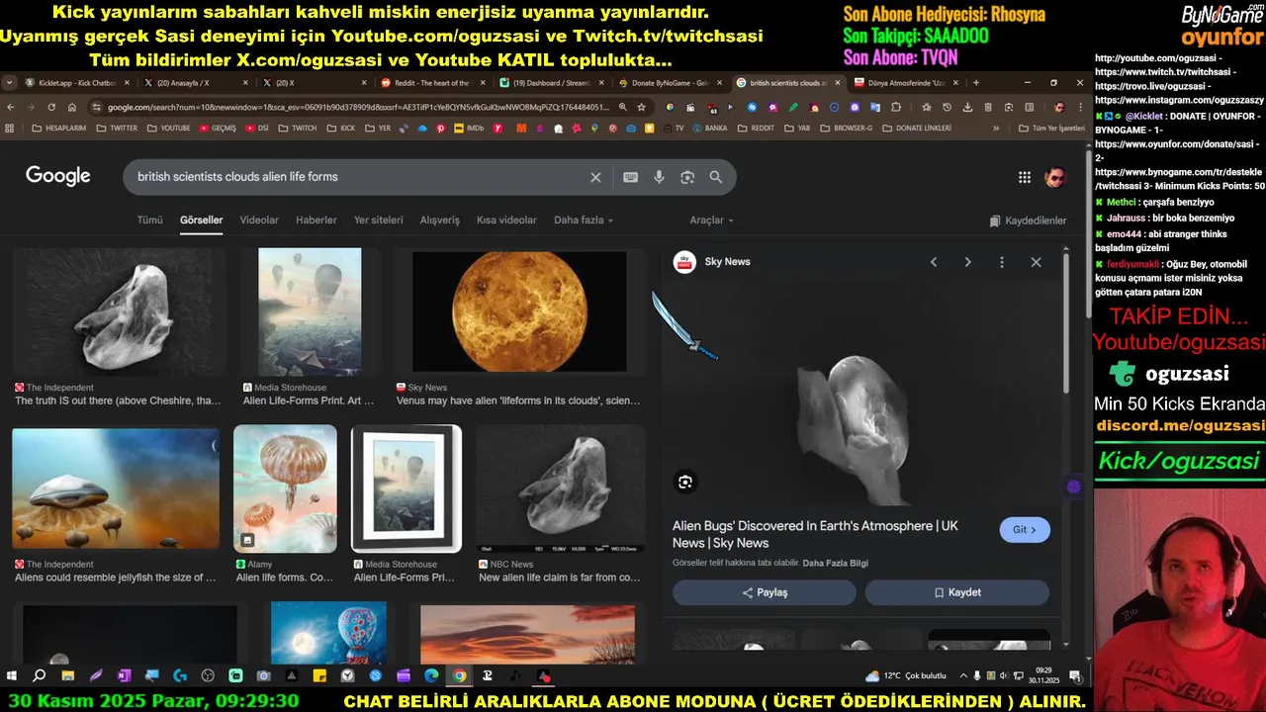This screenshot has width=1266, height=712.
Task: Open the DONATE LİNKLERİ bookmarks folder
Action: click(x=917, y=129)
